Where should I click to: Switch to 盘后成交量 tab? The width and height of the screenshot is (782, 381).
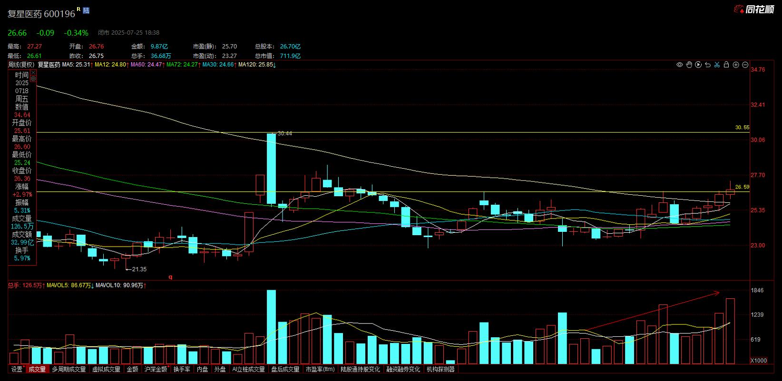click(285, 369)
